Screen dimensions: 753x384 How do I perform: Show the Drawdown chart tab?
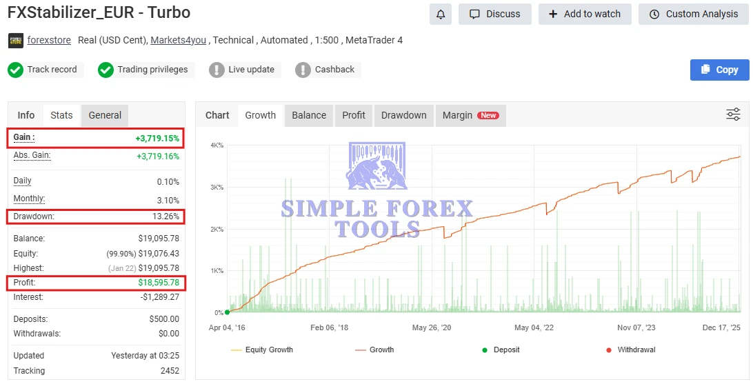coord(403,115)
